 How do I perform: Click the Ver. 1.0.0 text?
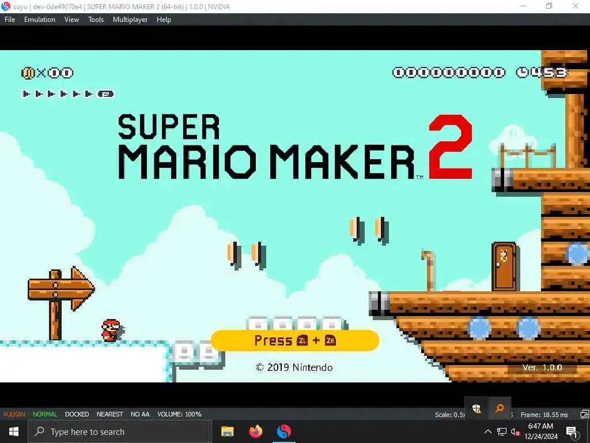[542, 367]
